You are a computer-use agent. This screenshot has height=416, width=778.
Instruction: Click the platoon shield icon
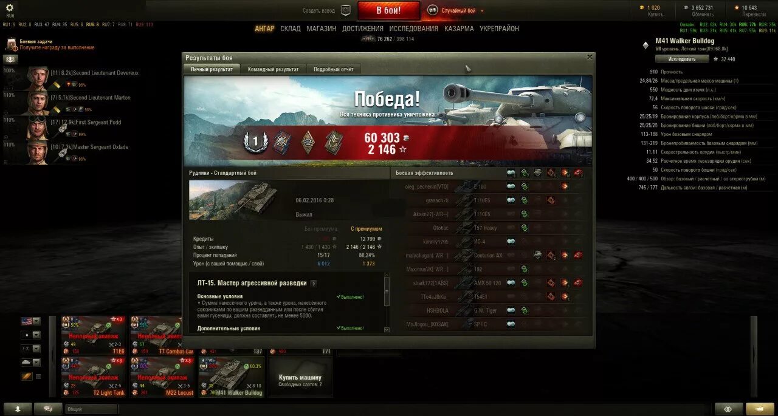(346, 10)
